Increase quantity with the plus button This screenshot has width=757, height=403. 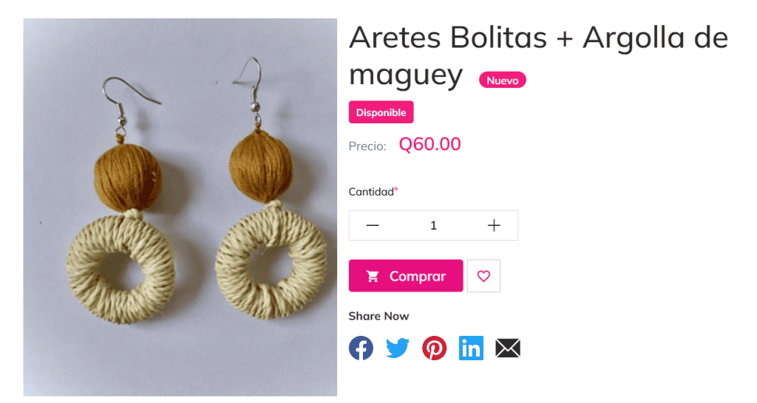click(x=494, y=225)
